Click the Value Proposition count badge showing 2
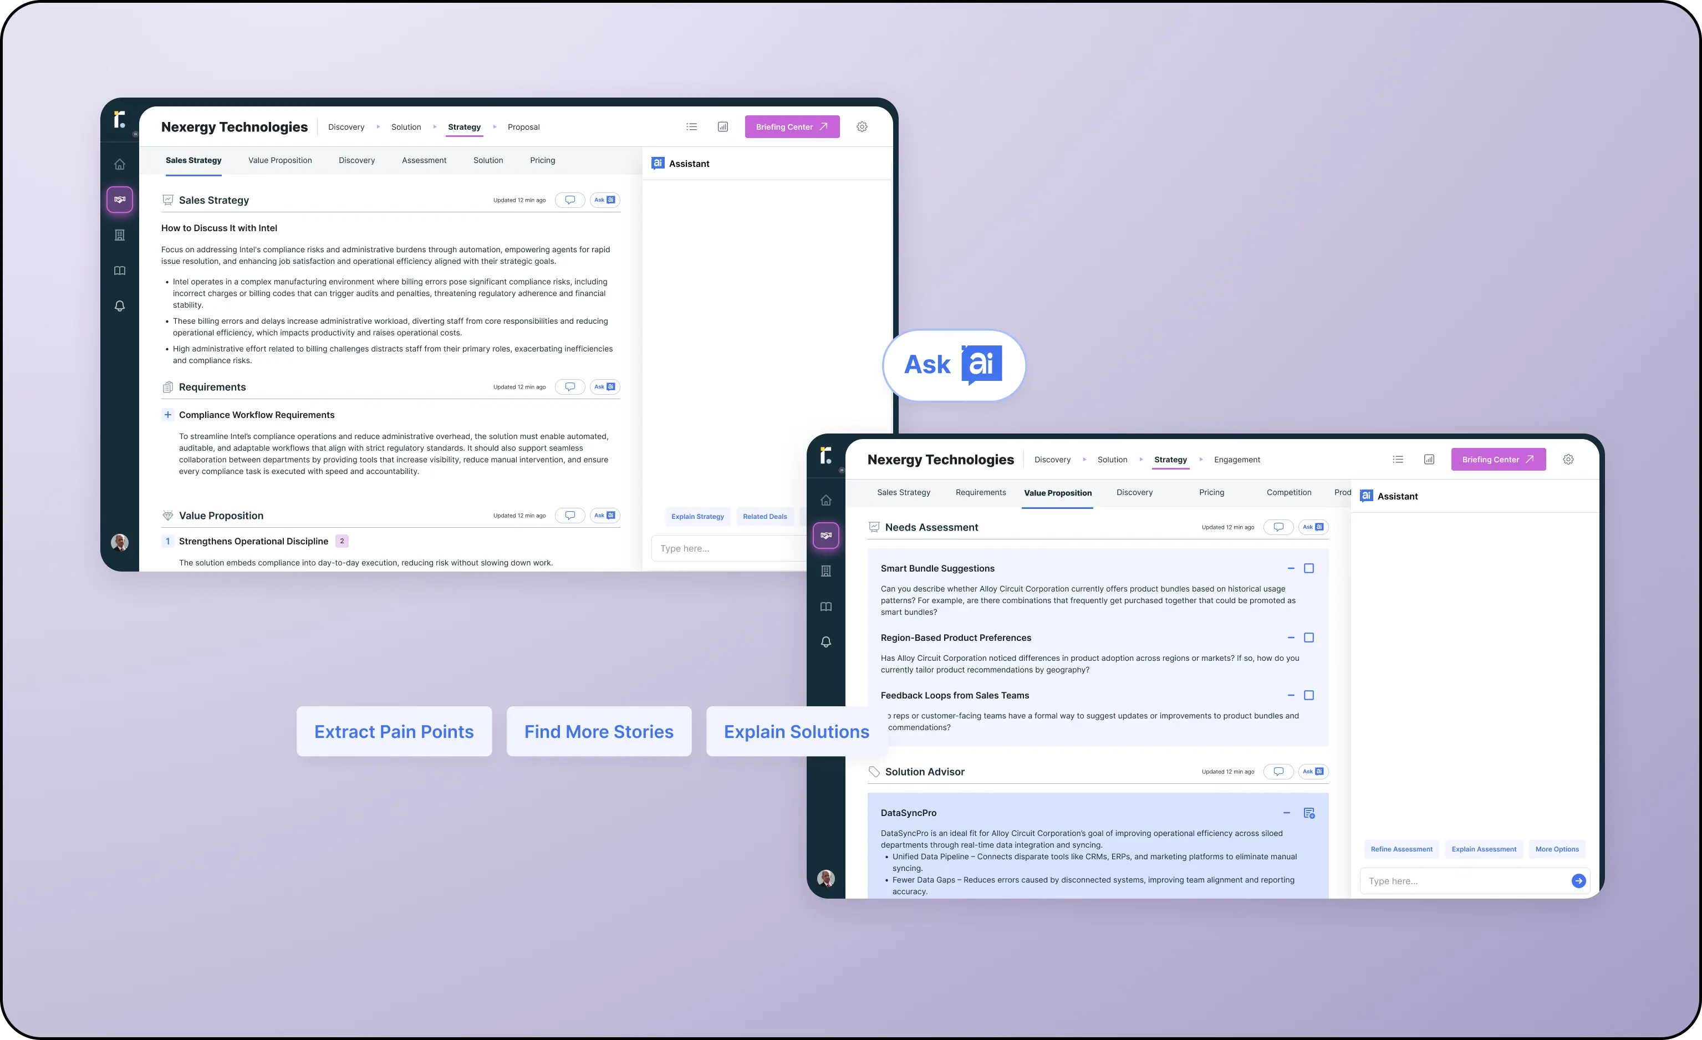Image resolution: width=1702 pixels, height=1040 pixels. [342, 542]
